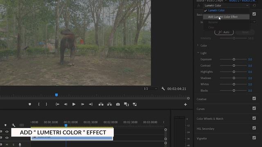Uncheck Color Wheels & Match checkbox

point(254,118)
